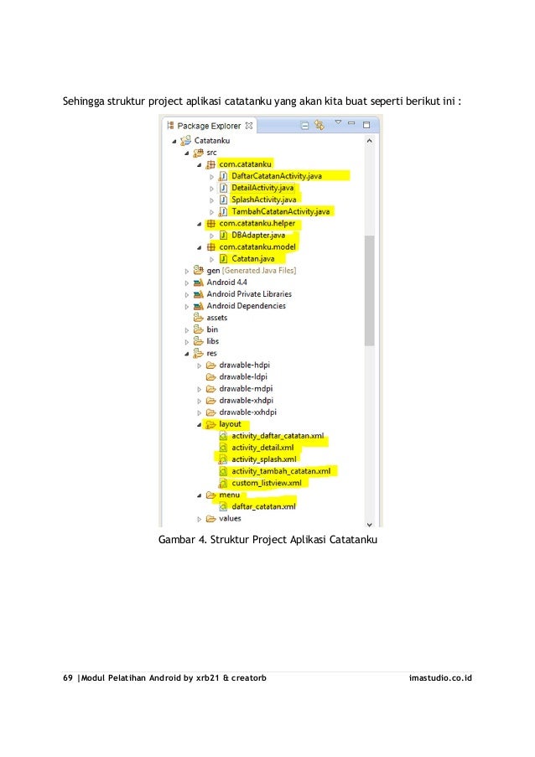Screen dimensions: 535x757
Task: Click the vertical scrollbar thumb in Package Explorer
Action: pyautogui.click(x=369, y=291)
